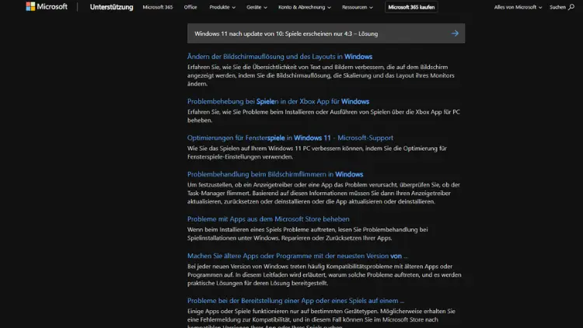Image resolution: width=583 pixels, height=328 pixels.
Task: Open Probleme mit Apps aus Microsoft Store result
Action: [x=268, y=219]
